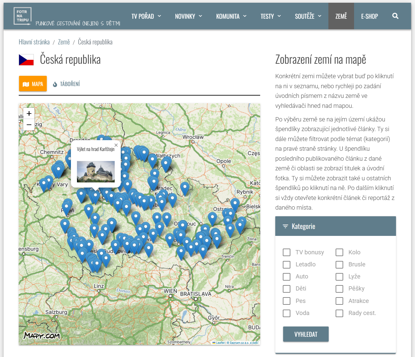Click the filter icon beside Kategorie
415x357 pixels.
[x=285, y=226]
